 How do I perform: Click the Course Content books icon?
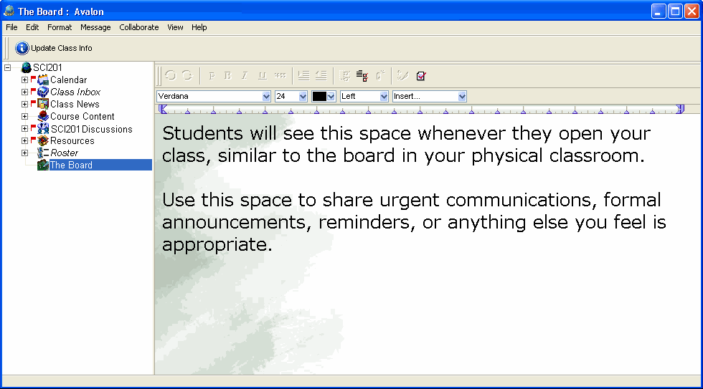pyautogui.click(x=43, y=117)
